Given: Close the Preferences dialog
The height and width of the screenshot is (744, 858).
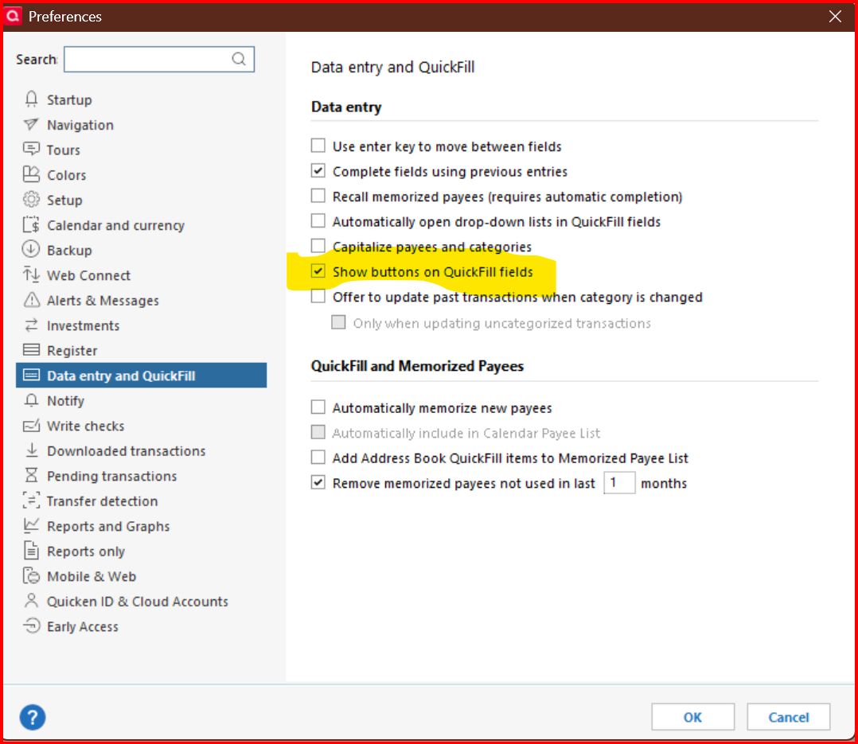Looking at the screenshot, I should (x=835, y=17).
